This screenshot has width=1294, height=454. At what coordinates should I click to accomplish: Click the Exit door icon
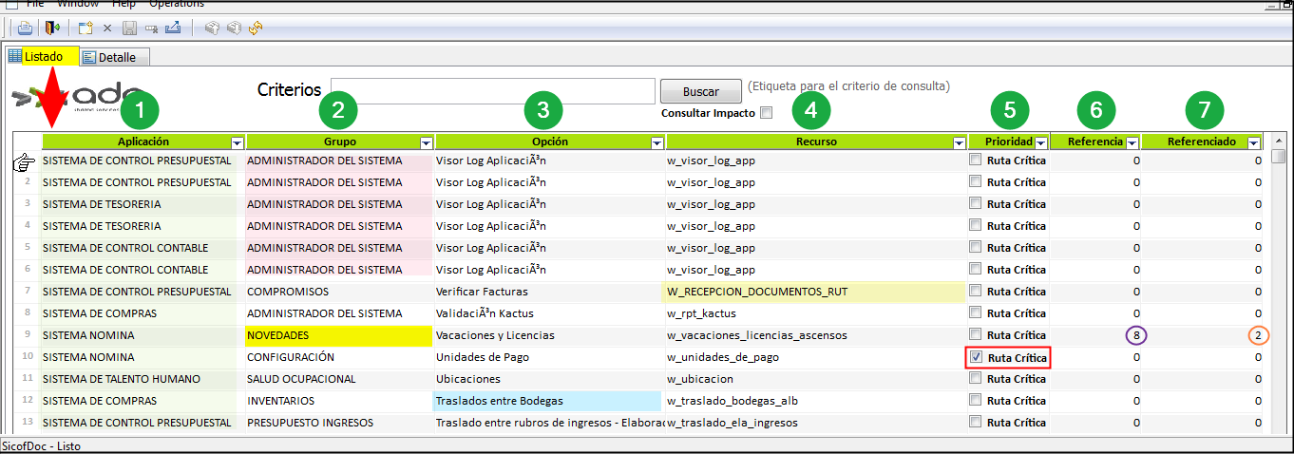tap(52, 28)
